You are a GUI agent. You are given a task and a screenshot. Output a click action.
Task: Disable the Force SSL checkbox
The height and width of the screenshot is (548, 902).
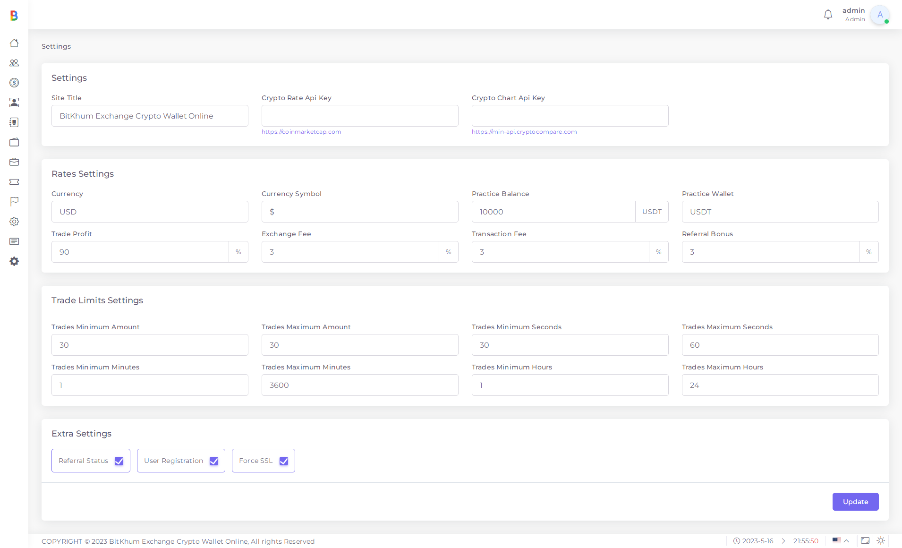click(284, 461)
